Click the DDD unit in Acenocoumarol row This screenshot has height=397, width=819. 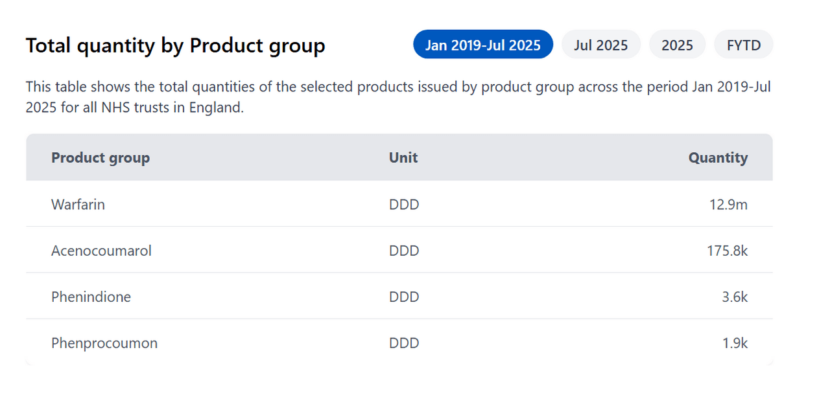coord(404,251)
